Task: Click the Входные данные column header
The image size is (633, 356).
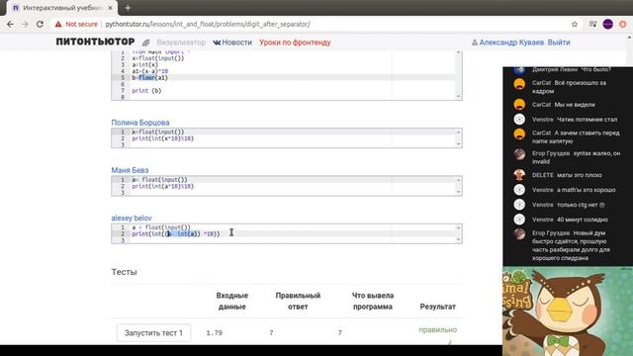Action: pos(232,301)
